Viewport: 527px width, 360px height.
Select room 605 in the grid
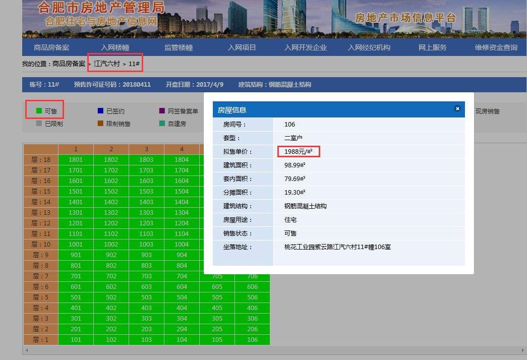217,287
